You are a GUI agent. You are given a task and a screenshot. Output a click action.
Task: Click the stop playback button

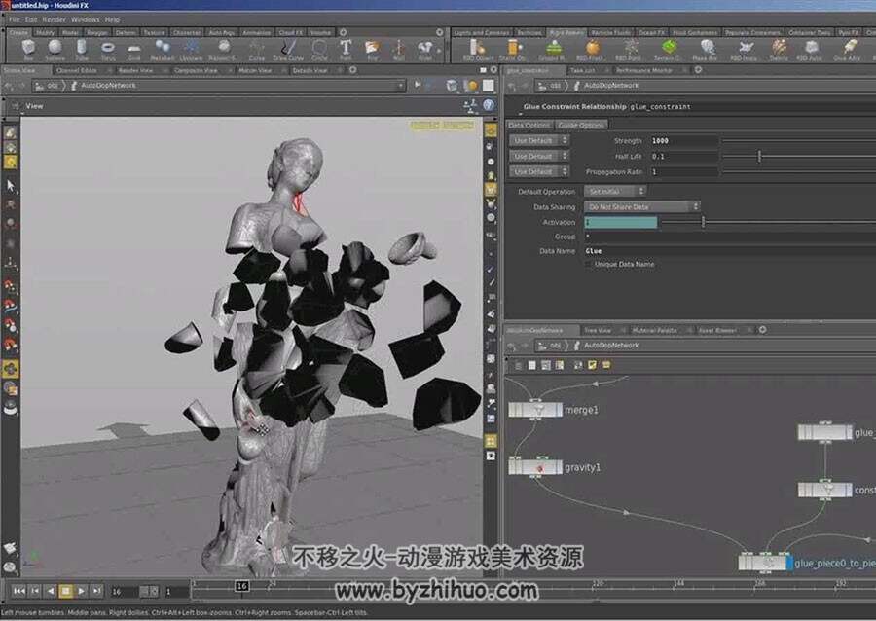[x=66, y=590]
